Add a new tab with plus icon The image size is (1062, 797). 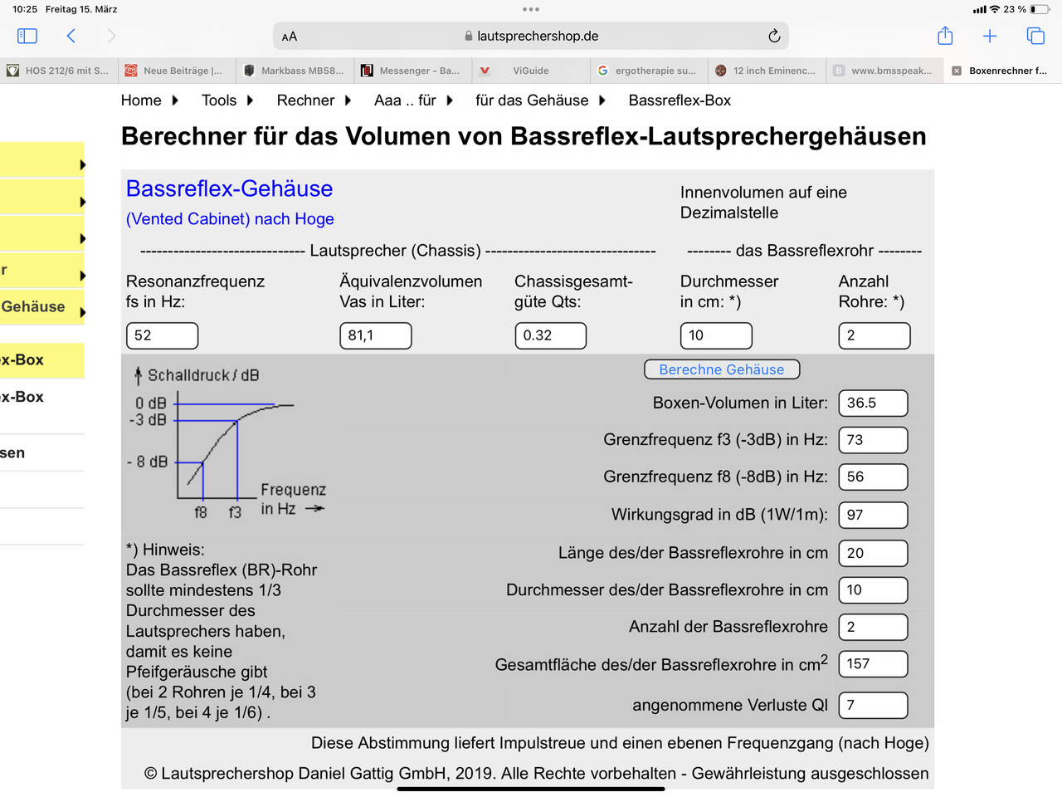(x=990, y=36)
